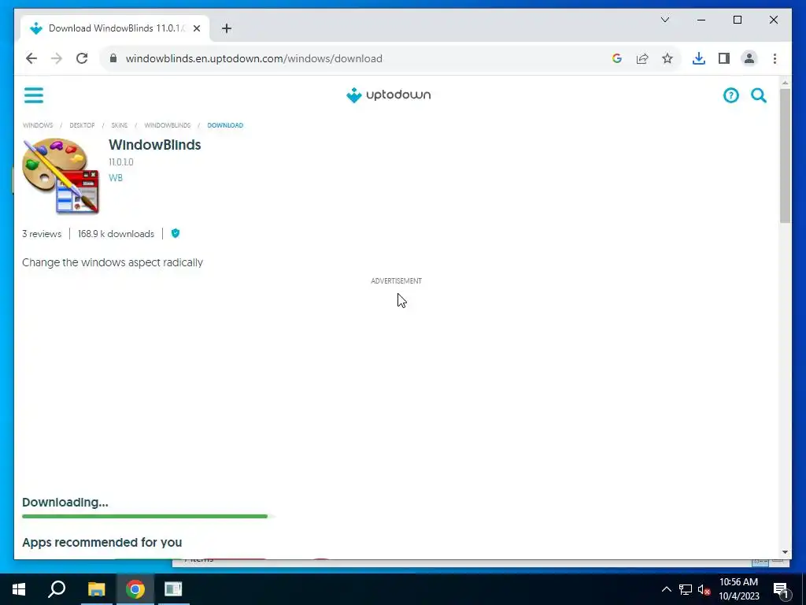The width and height of the screenshot is (806, 605).
Task: Click the green download progress bar
Action: (145, 516)
